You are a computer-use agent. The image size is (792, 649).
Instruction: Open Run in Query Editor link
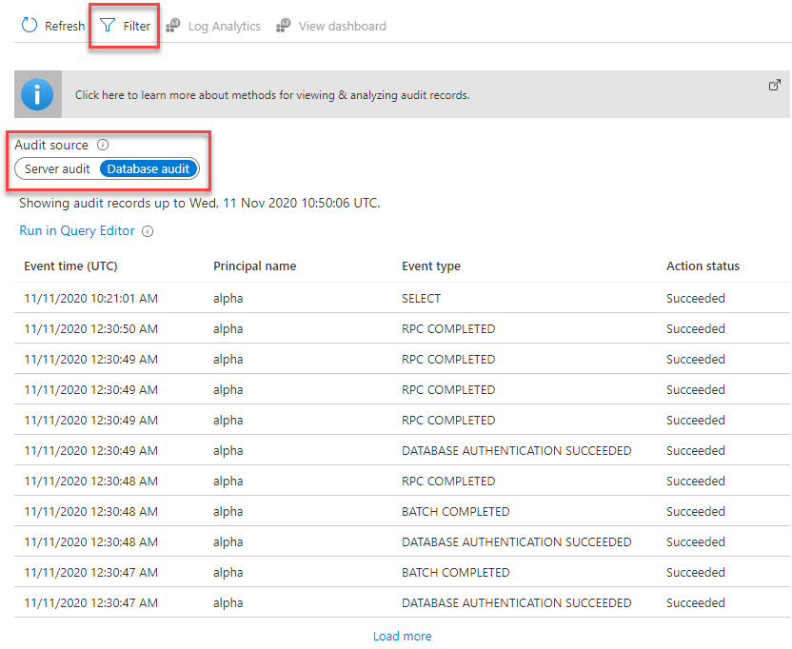[x=77, y=231]
